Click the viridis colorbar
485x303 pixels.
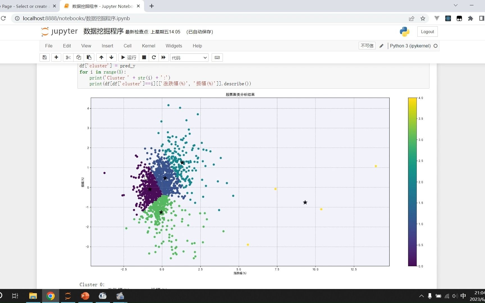(412, 182)
